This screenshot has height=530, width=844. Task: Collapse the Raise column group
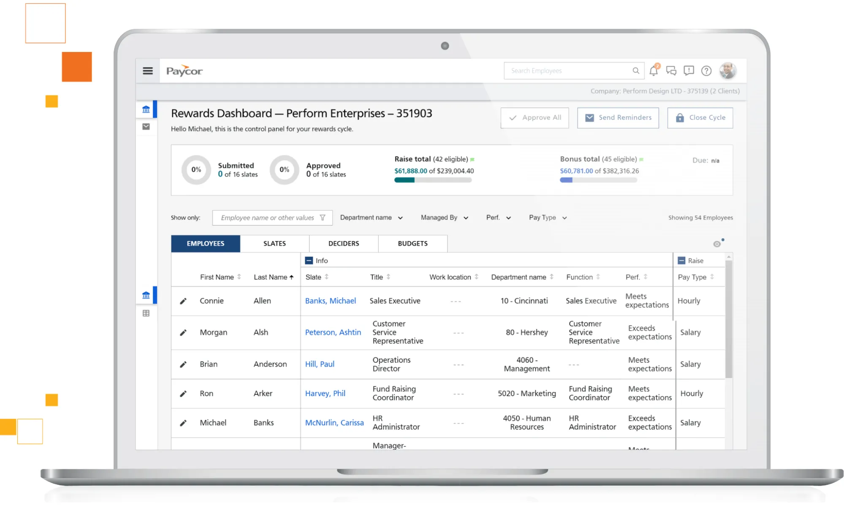(x=681, y=261)
